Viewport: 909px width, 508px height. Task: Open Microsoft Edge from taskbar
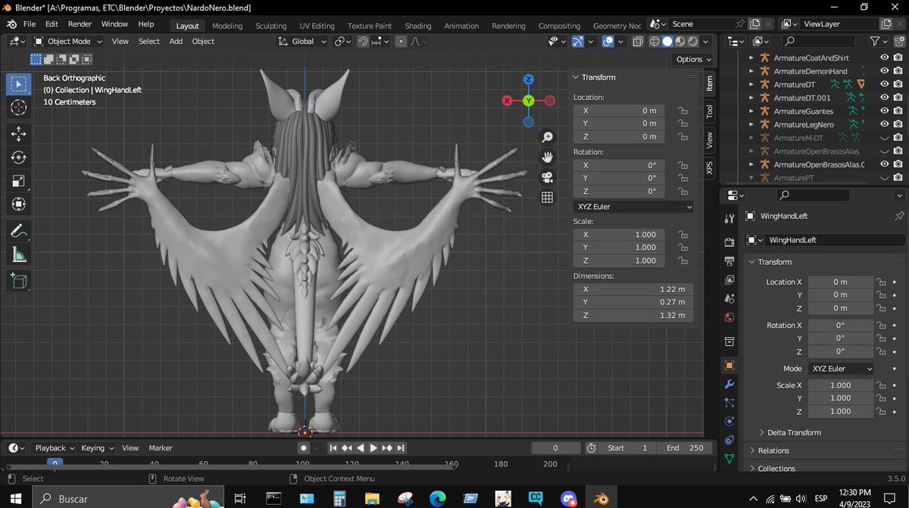pyautogui.click(x=437, y=499)
